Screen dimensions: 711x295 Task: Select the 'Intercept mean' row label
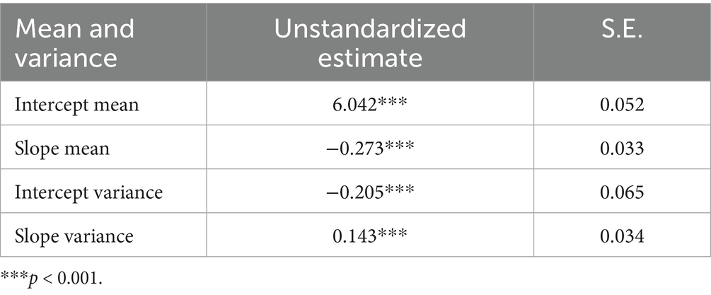click(x=76, y=105)
